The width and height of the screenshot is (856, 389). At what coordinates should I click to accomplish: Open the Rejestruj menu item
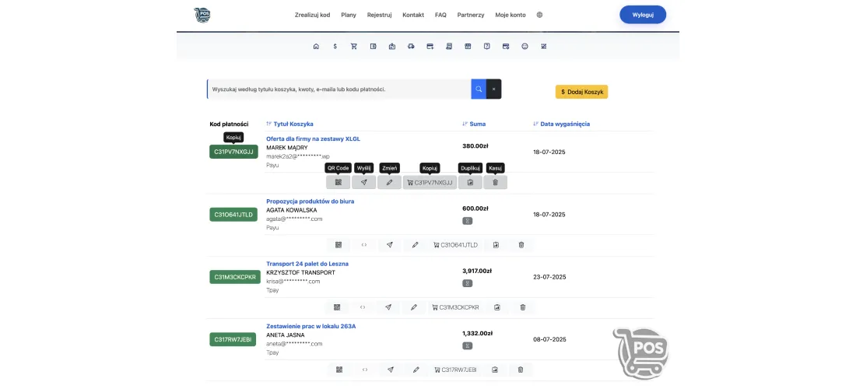click(380, 16)
